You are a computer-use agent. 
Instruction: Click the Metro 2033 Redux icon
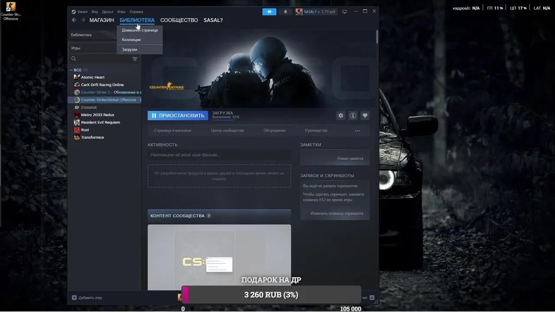tap(77, 115)
